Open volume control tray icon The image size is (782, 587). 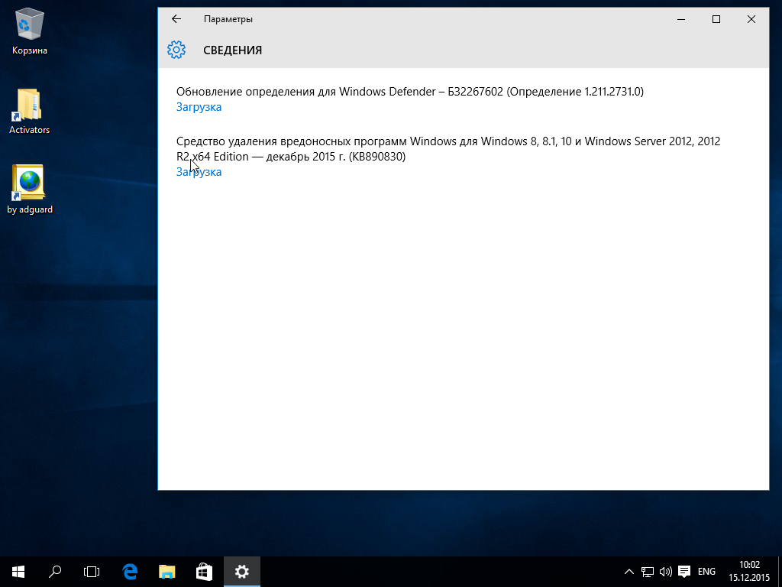point(665,572)
